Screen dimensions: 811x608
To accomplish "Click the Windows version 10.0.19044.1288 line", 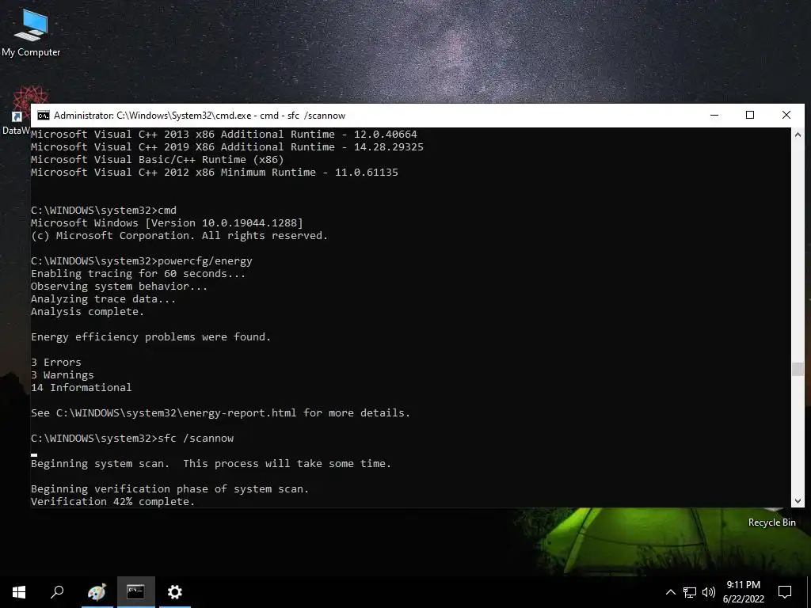I will (x=167, y=222).
